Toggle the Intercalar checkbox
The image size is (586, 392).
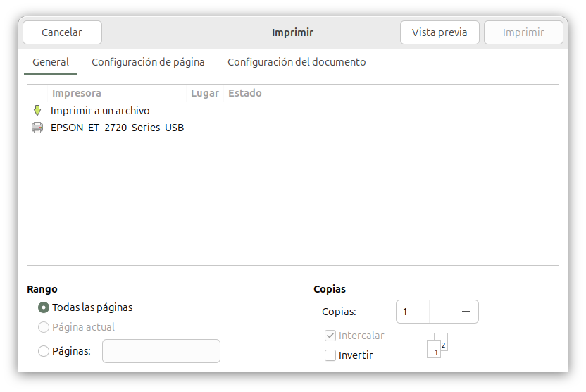[x=330, y=336]
